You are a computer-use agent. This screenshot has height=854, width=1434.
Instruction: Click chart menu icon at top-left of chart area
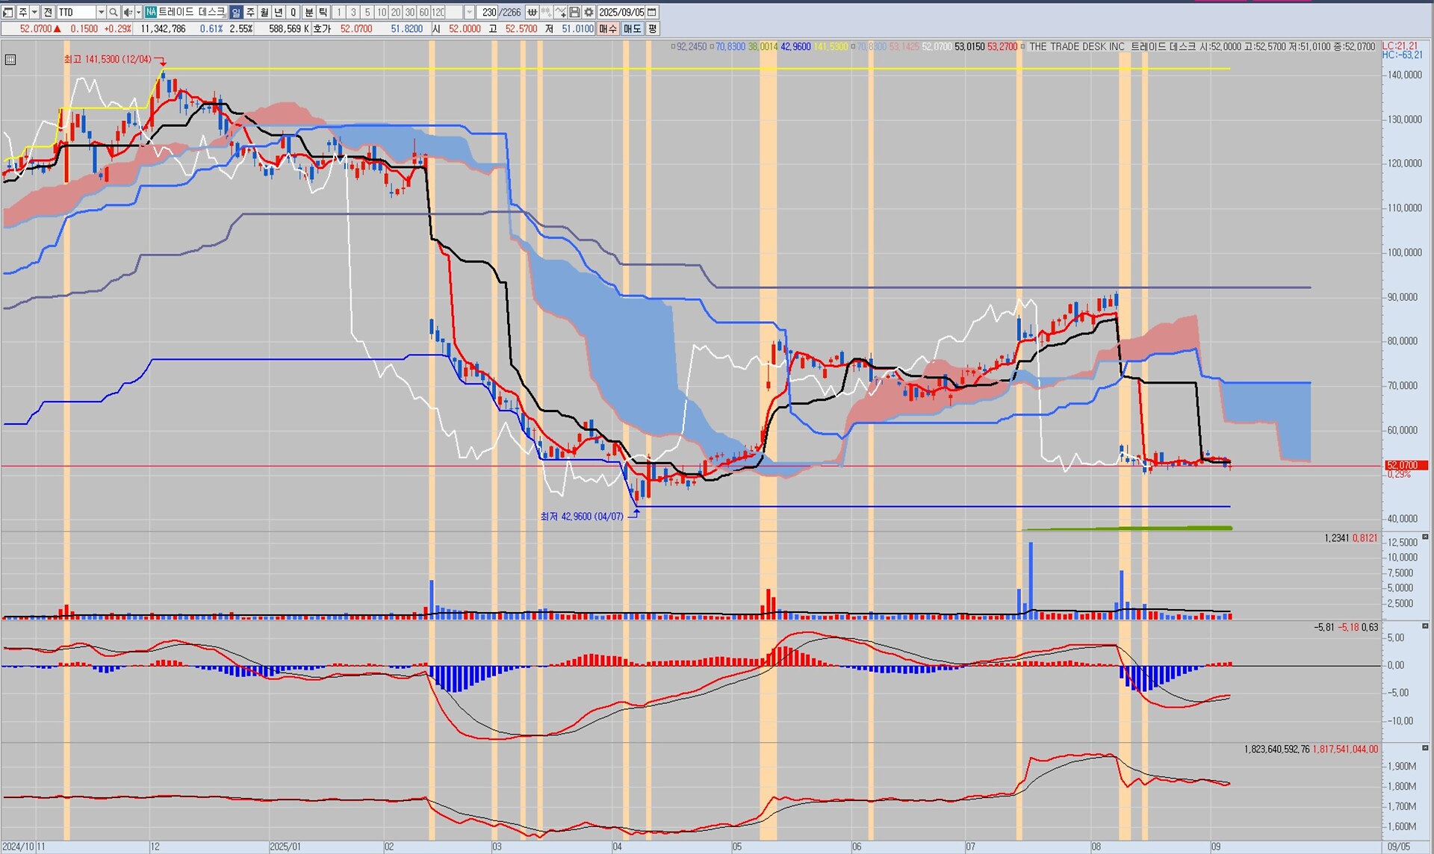10,60
